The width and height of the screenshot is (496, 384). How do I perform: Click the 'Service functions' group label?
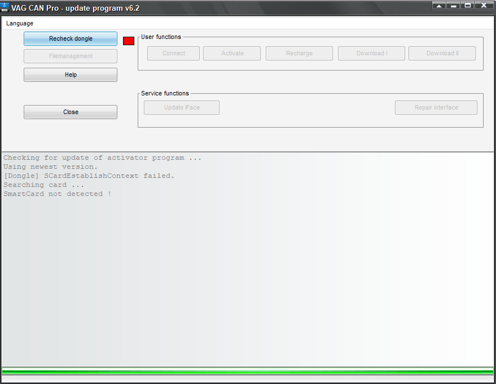click(x=165, y=93)
